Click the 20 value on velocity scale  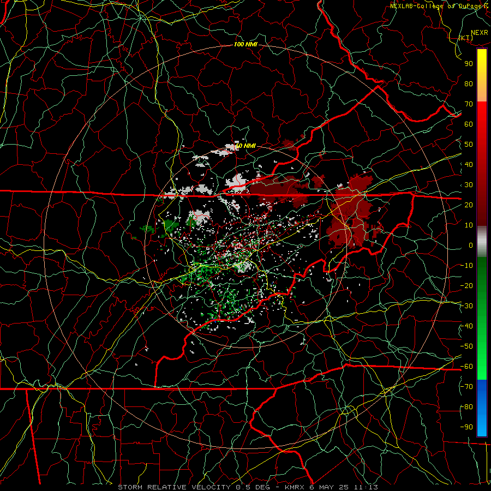[x=469, y=205]
